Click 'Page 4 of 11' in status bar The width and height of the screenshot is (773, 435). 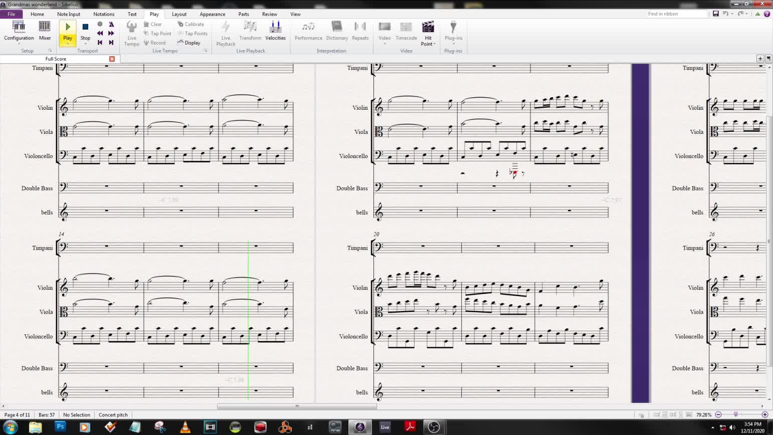coord(17,415)
